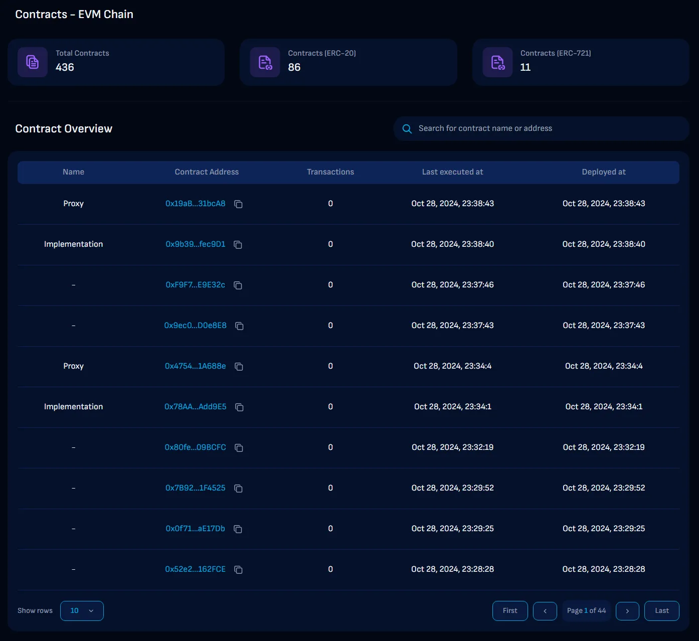The width and height of the screenshot is (699, 641).
Task: Open contract address 0x0f71...aE17Db
Action: click(x=196, y=529)
